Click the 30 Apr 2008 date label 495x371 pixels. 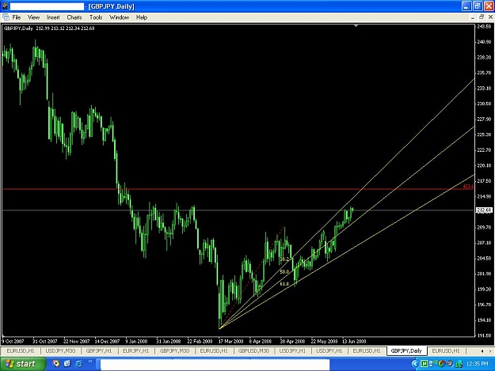(292, 342)
